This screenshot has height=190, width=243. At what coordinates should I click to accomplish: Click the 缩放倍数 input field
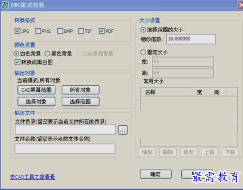(191, 39)
